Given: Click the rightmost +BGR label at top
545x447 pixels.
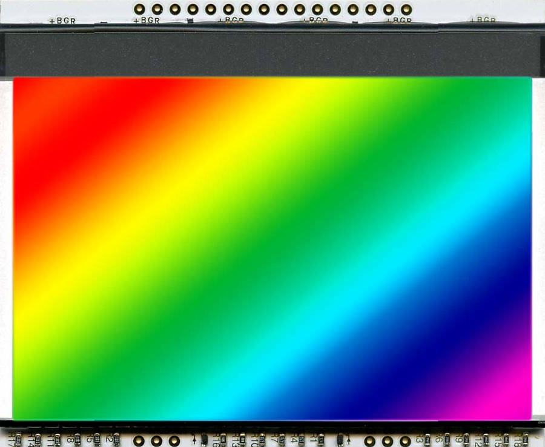Looking at the screenshot, I should pos(482,20).
